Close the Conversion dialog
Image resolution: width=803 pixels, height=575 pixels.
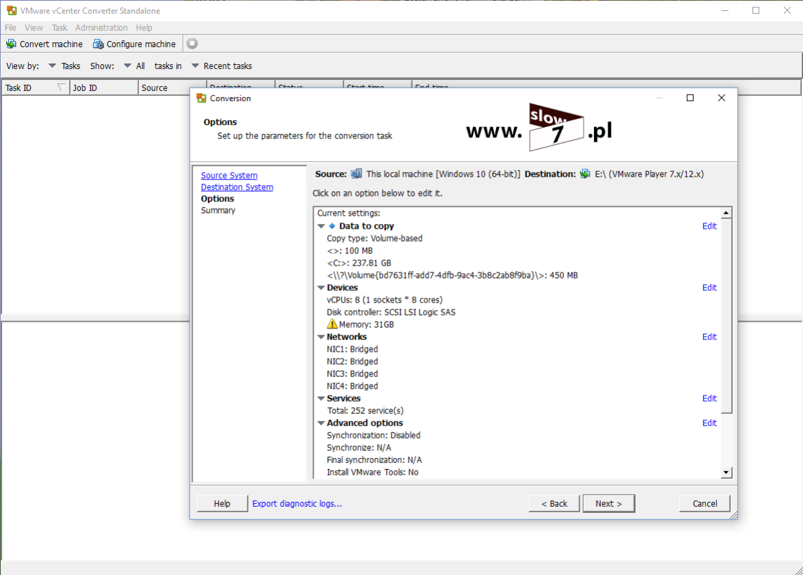(722, 98)
